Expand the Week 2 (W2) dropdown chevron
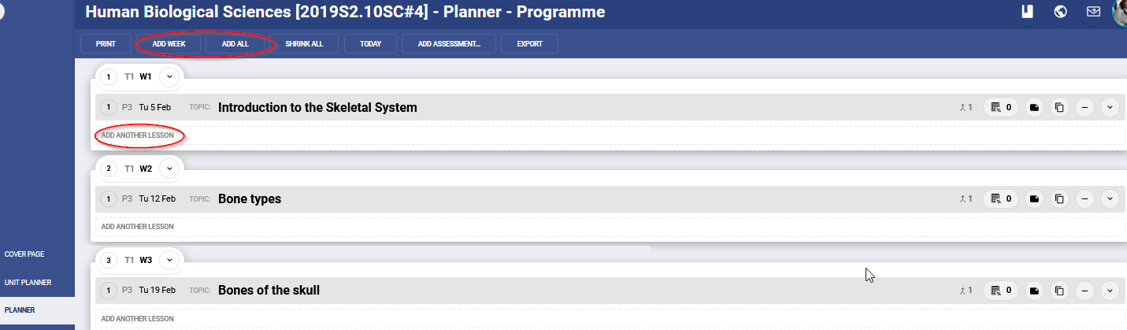The height and width of the screenshot is (330, 1127). click(169, 169)
